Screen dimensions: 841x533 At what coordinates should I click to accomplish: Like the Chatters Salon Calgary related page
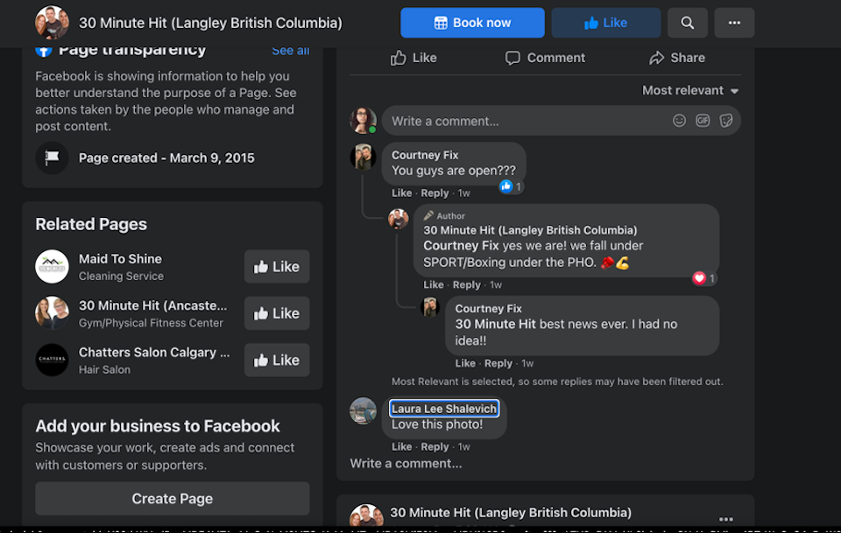point(277,360)
